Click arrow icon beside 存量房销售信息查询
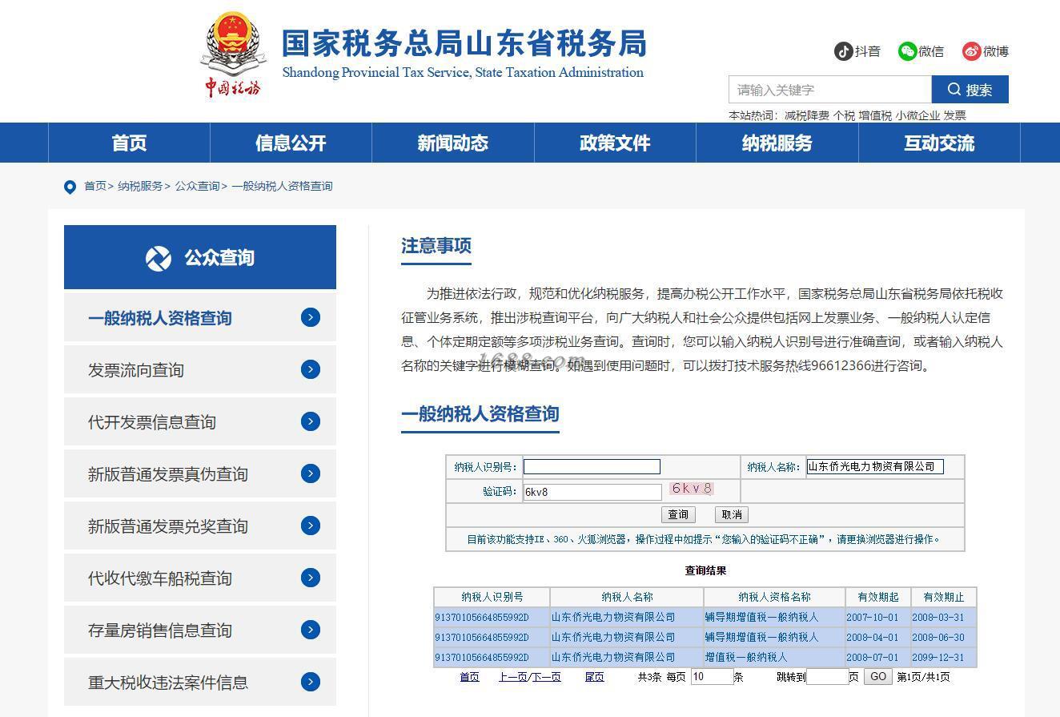 (x=311, y=630)
